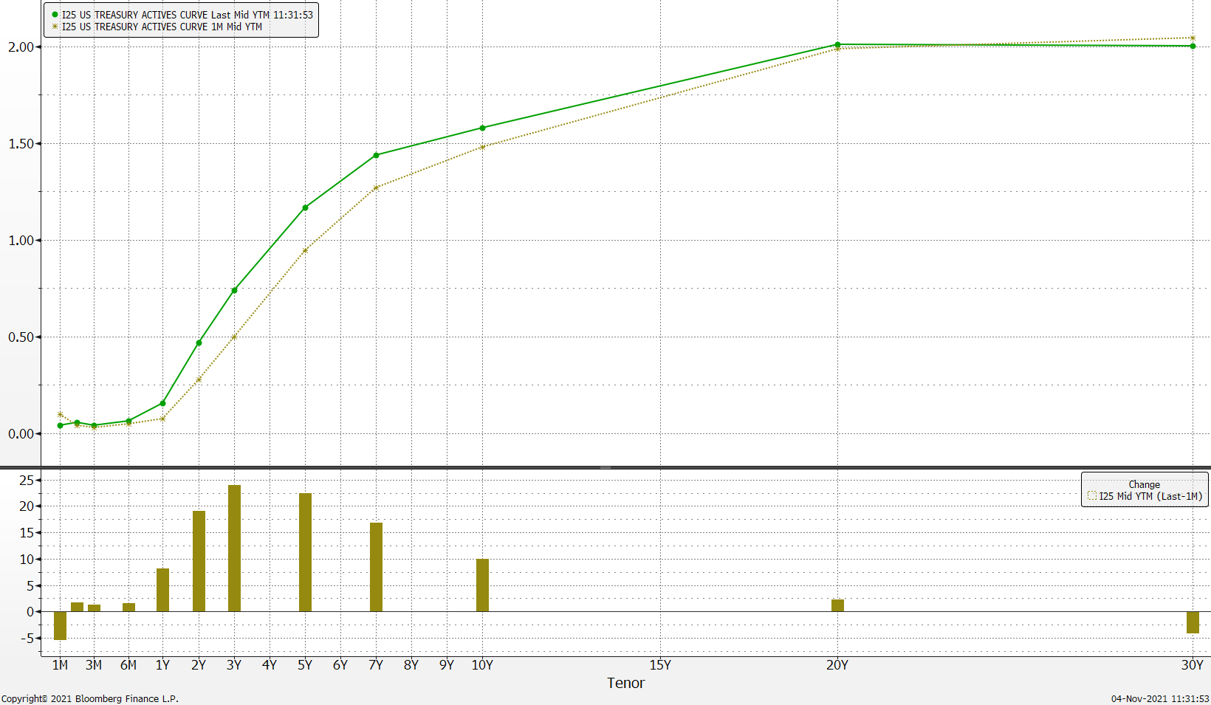Click the '25' change axis label

(27, 481)
